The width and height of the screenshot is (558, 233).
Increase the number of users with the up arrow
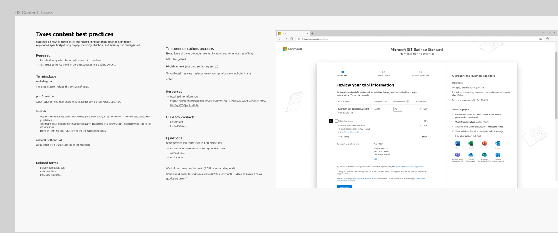coord(400,108)
